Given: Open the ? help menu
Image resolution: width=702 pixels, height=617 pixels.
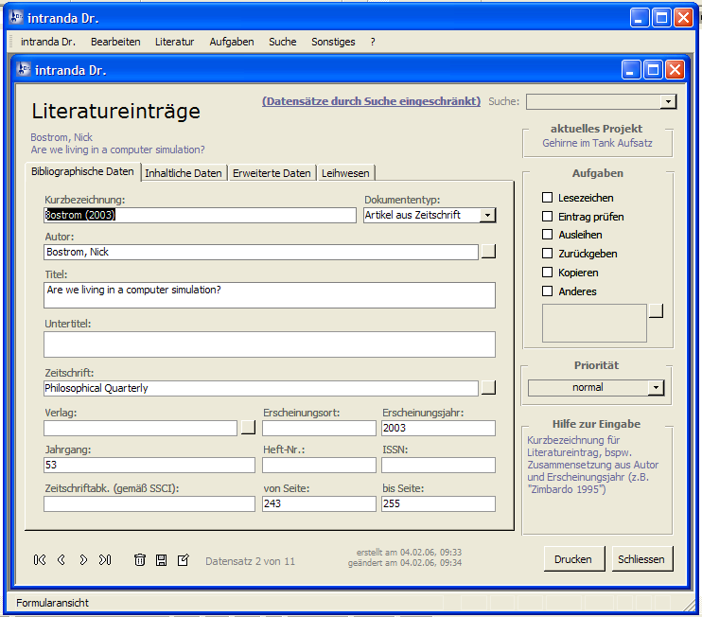Looking at the screenshot, I should tap(373, 42).
